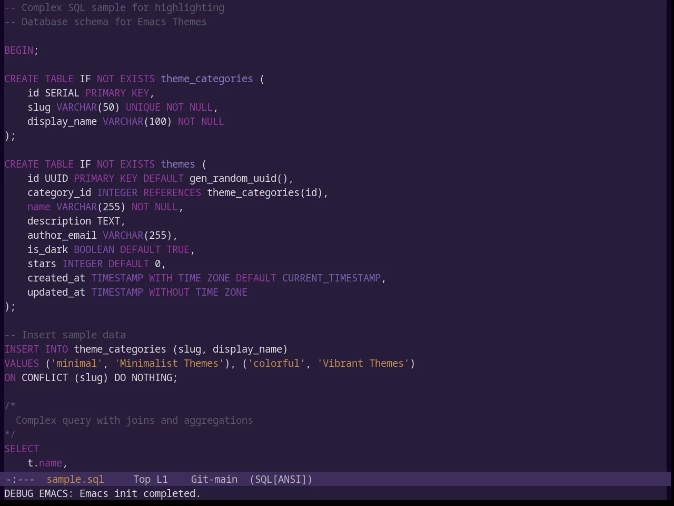Click the UUID type on the id line
674x506 pixels.
coord(56,178)
